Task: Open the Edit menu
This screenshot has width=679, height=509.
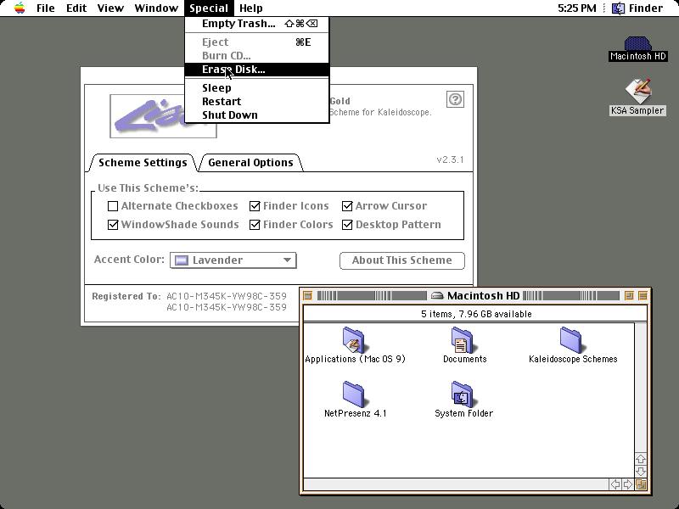Action: pos(76,8)
